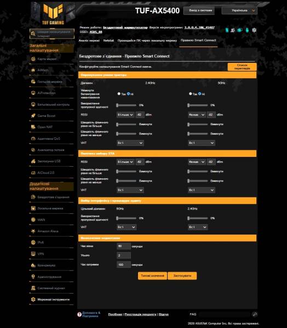Screen dimensions: 287x328
Task: Select 'Ні' load balancing radio for 5GHz
Action: point(199,93)
